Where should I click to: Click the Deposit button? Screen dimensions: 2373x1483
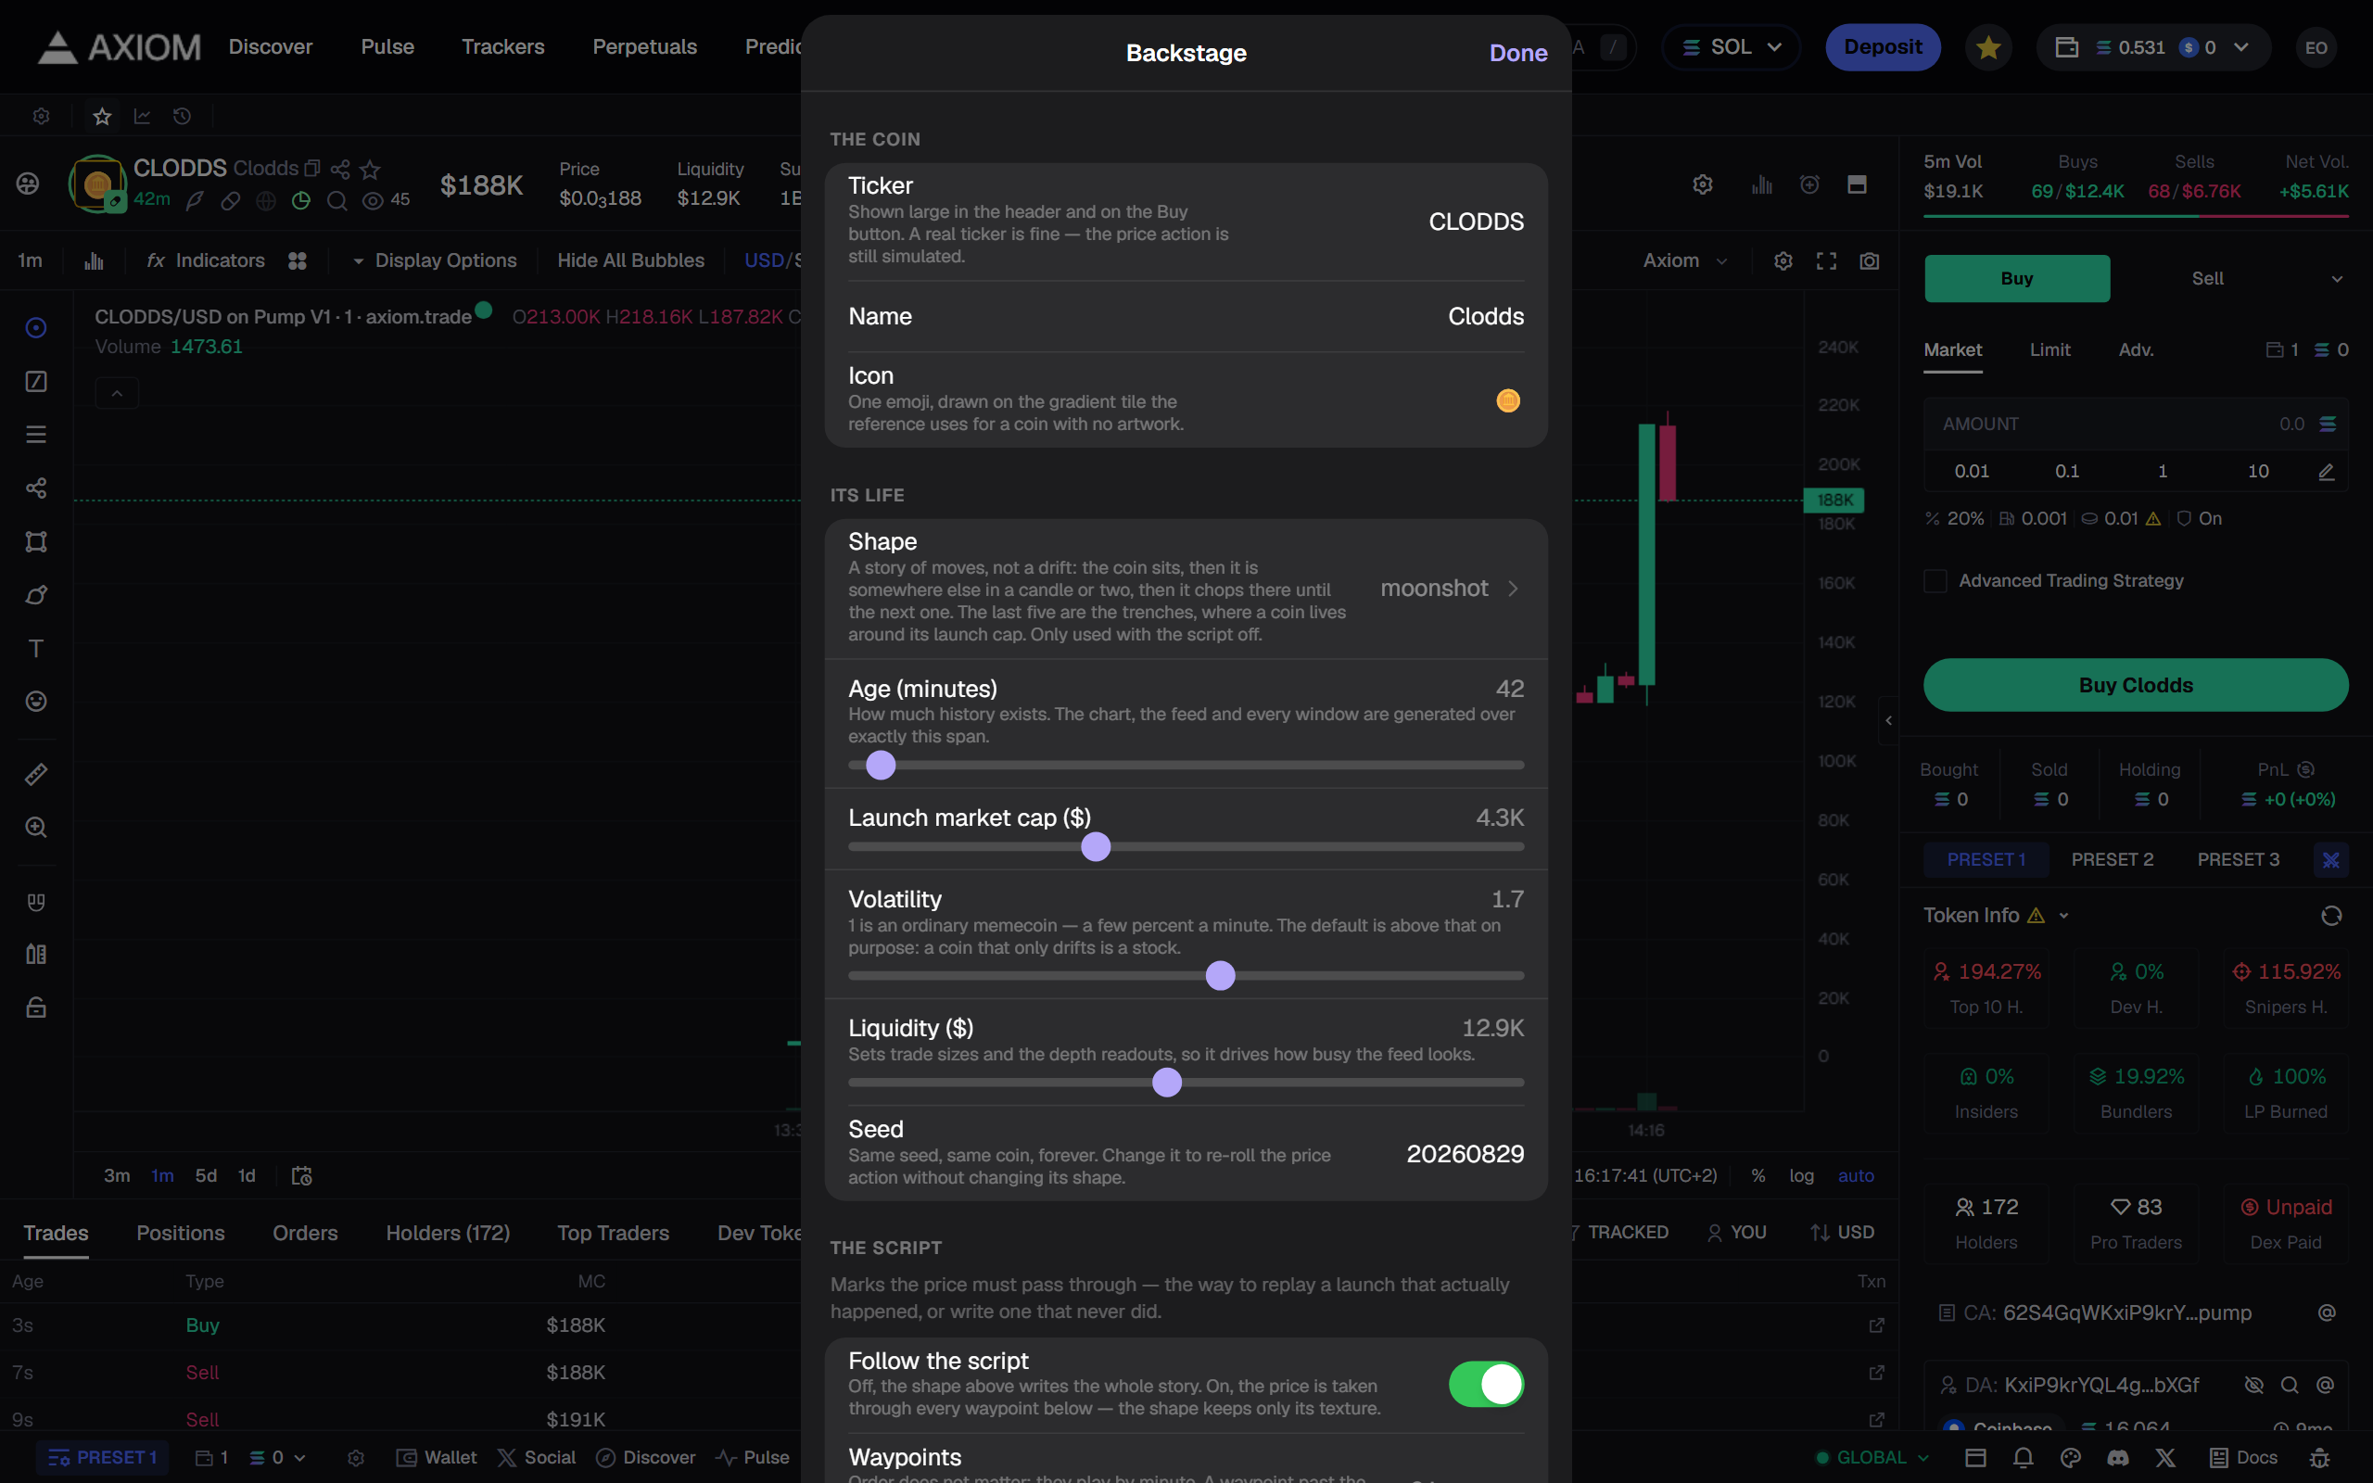[x=1882, y=47]
